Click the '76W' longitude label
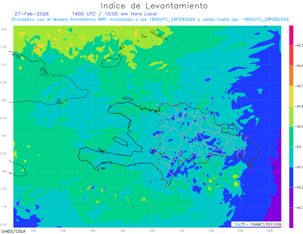 click(33, 230)
